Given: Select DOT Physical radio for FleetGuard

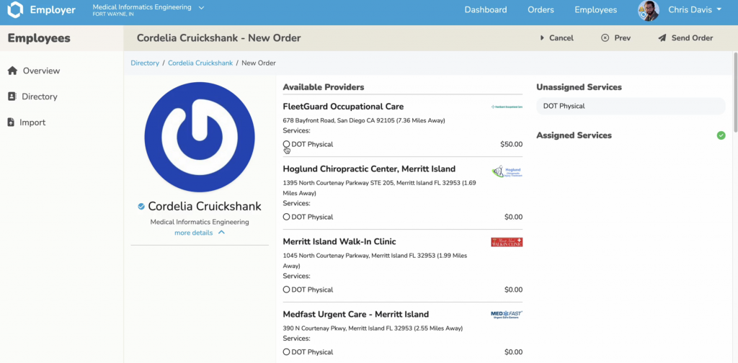Looking at the screenshot, I should tap(287, 144).
